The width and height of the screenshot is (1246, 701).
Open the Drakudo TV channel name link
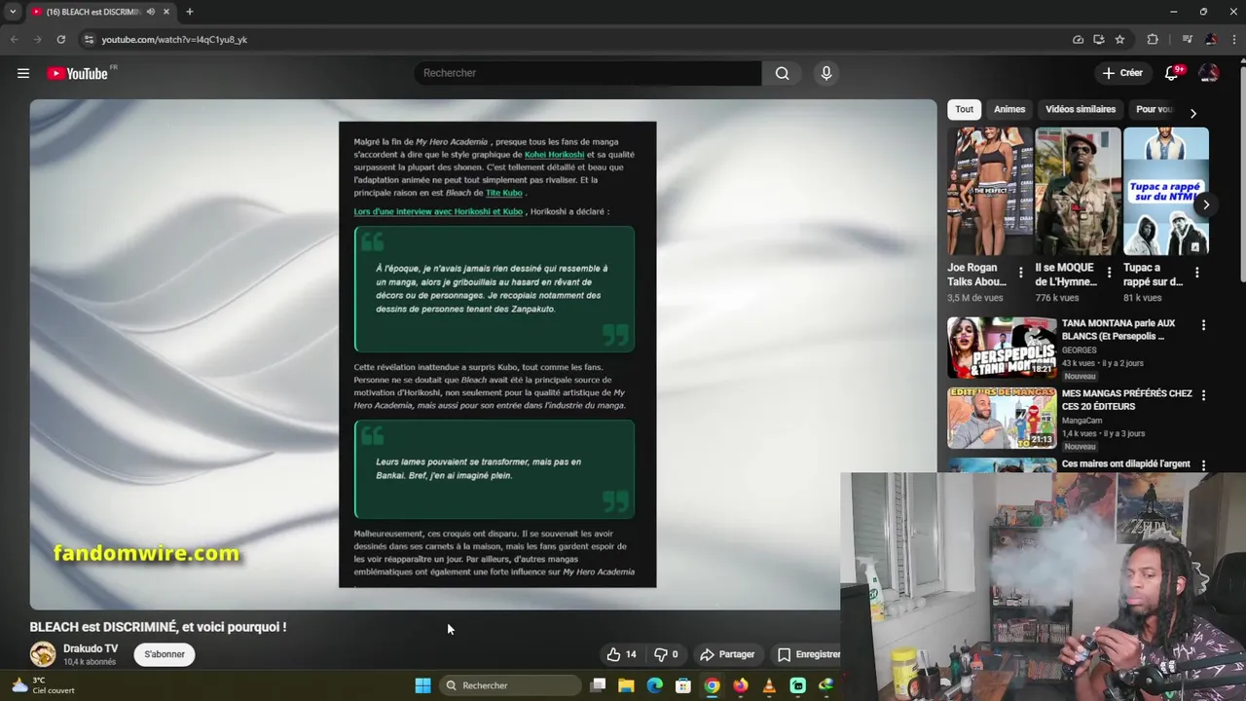(x=91, y=648)
